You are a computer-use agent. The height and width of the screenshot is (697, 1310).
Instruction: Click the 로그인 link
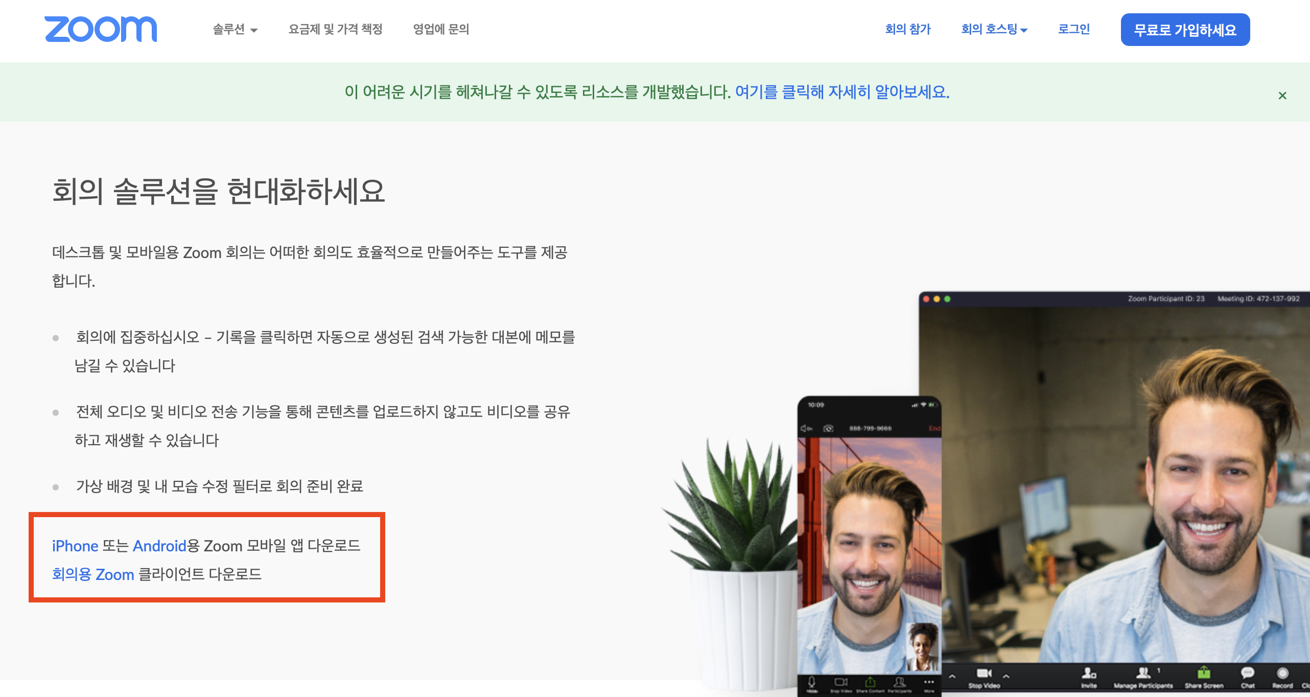[1073, 30]
